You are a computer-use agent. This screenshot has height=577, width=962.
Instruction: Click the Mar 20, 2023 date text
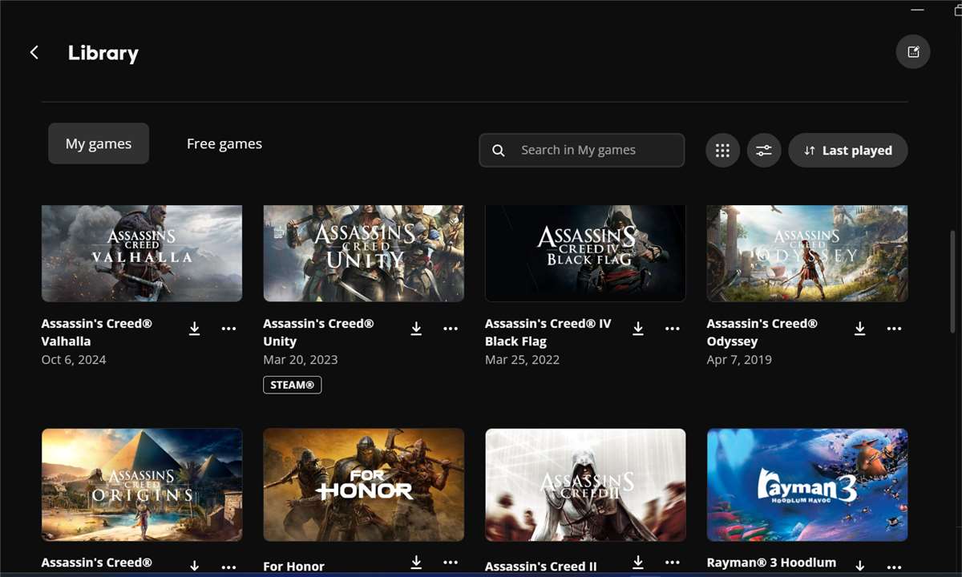click(301, 360)
